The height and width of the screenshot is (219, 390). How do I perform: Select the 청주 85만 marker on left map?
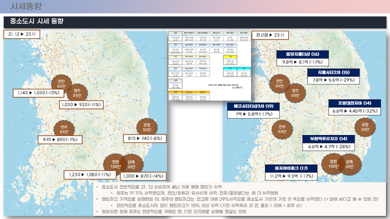(77, 93)
